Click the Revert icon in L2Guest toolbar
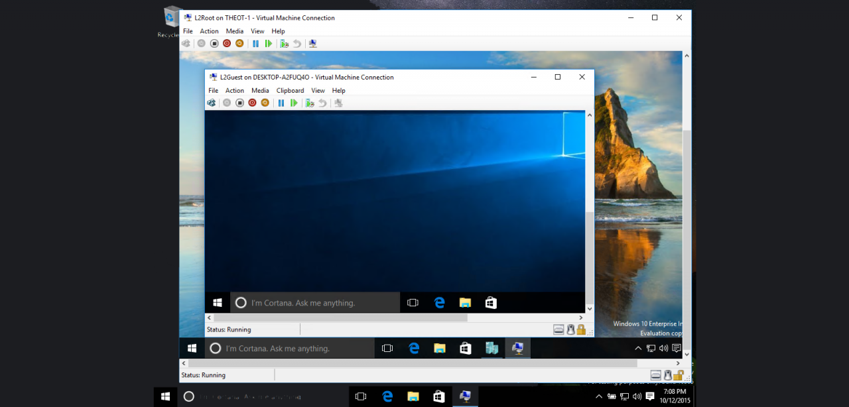Image resolution: width=849 pixels, height=407 pixels. point(322,103)
